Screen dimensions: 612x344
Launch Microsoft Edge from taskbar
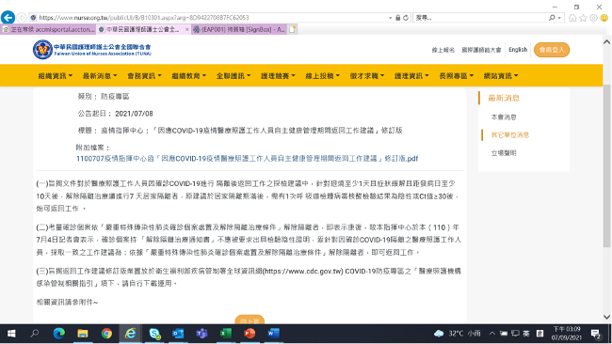click(x=59, y=334)
